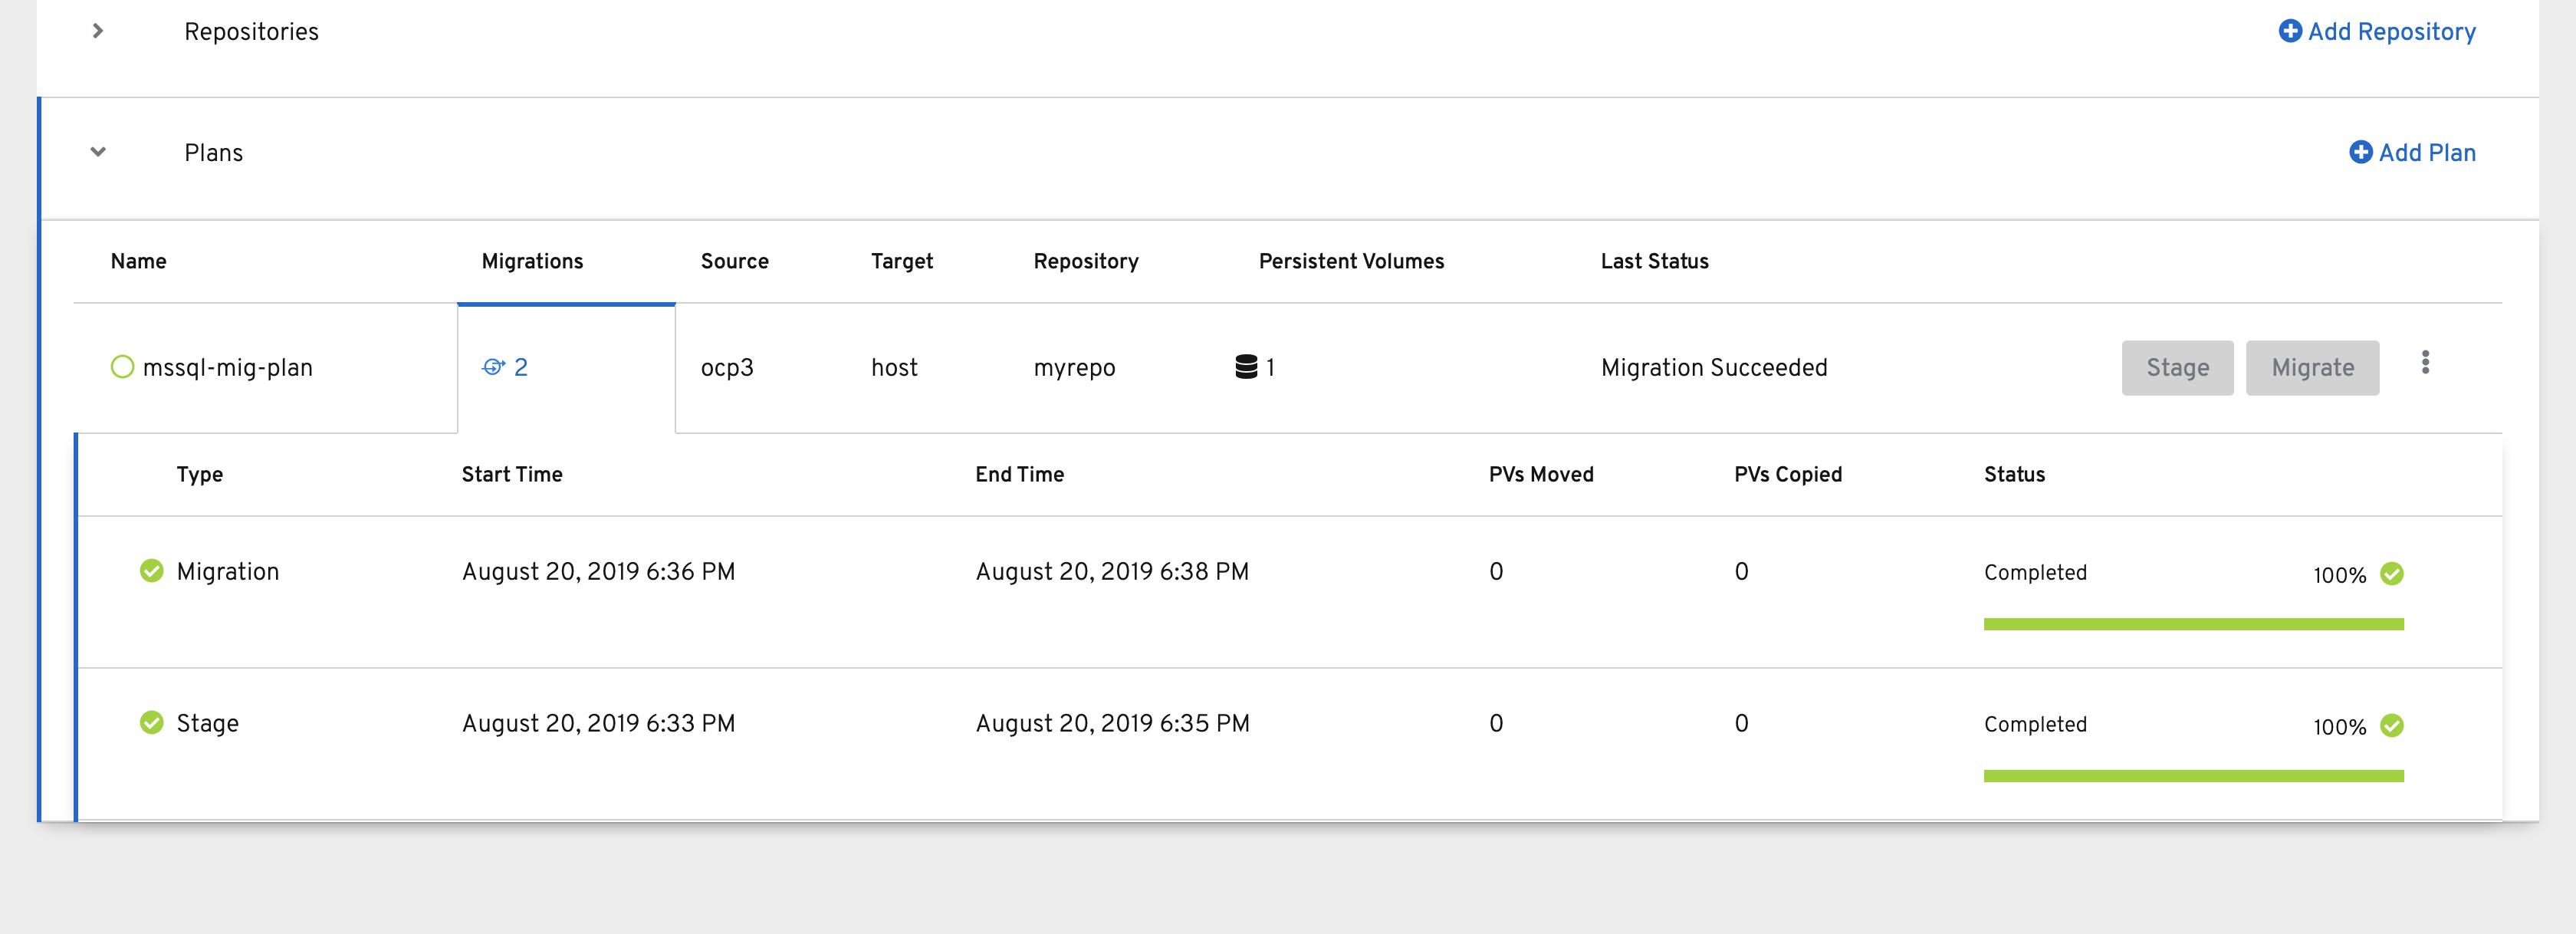
Task: Select the Name column header
Action: tap(137, 261)
